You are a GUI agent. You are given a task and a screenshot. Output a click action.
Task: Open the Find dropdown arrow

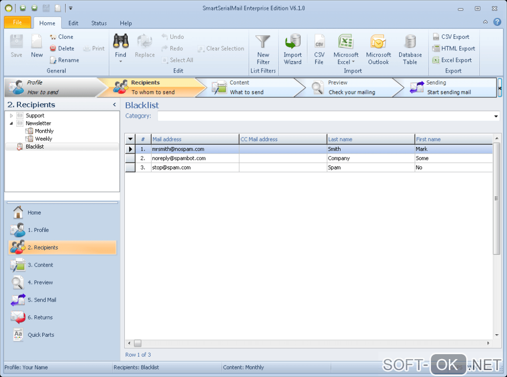121,62
